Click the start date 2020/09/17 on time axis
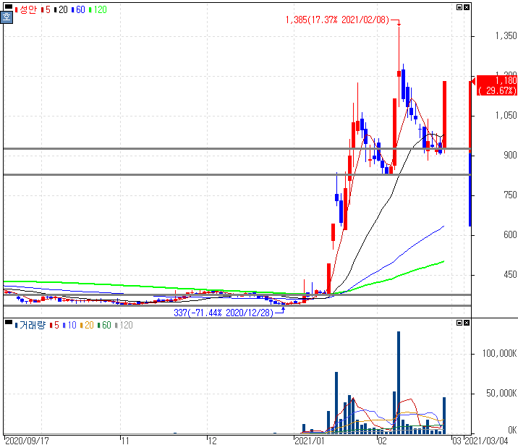This screenshot has height=445, width=518. pos(27,441)
